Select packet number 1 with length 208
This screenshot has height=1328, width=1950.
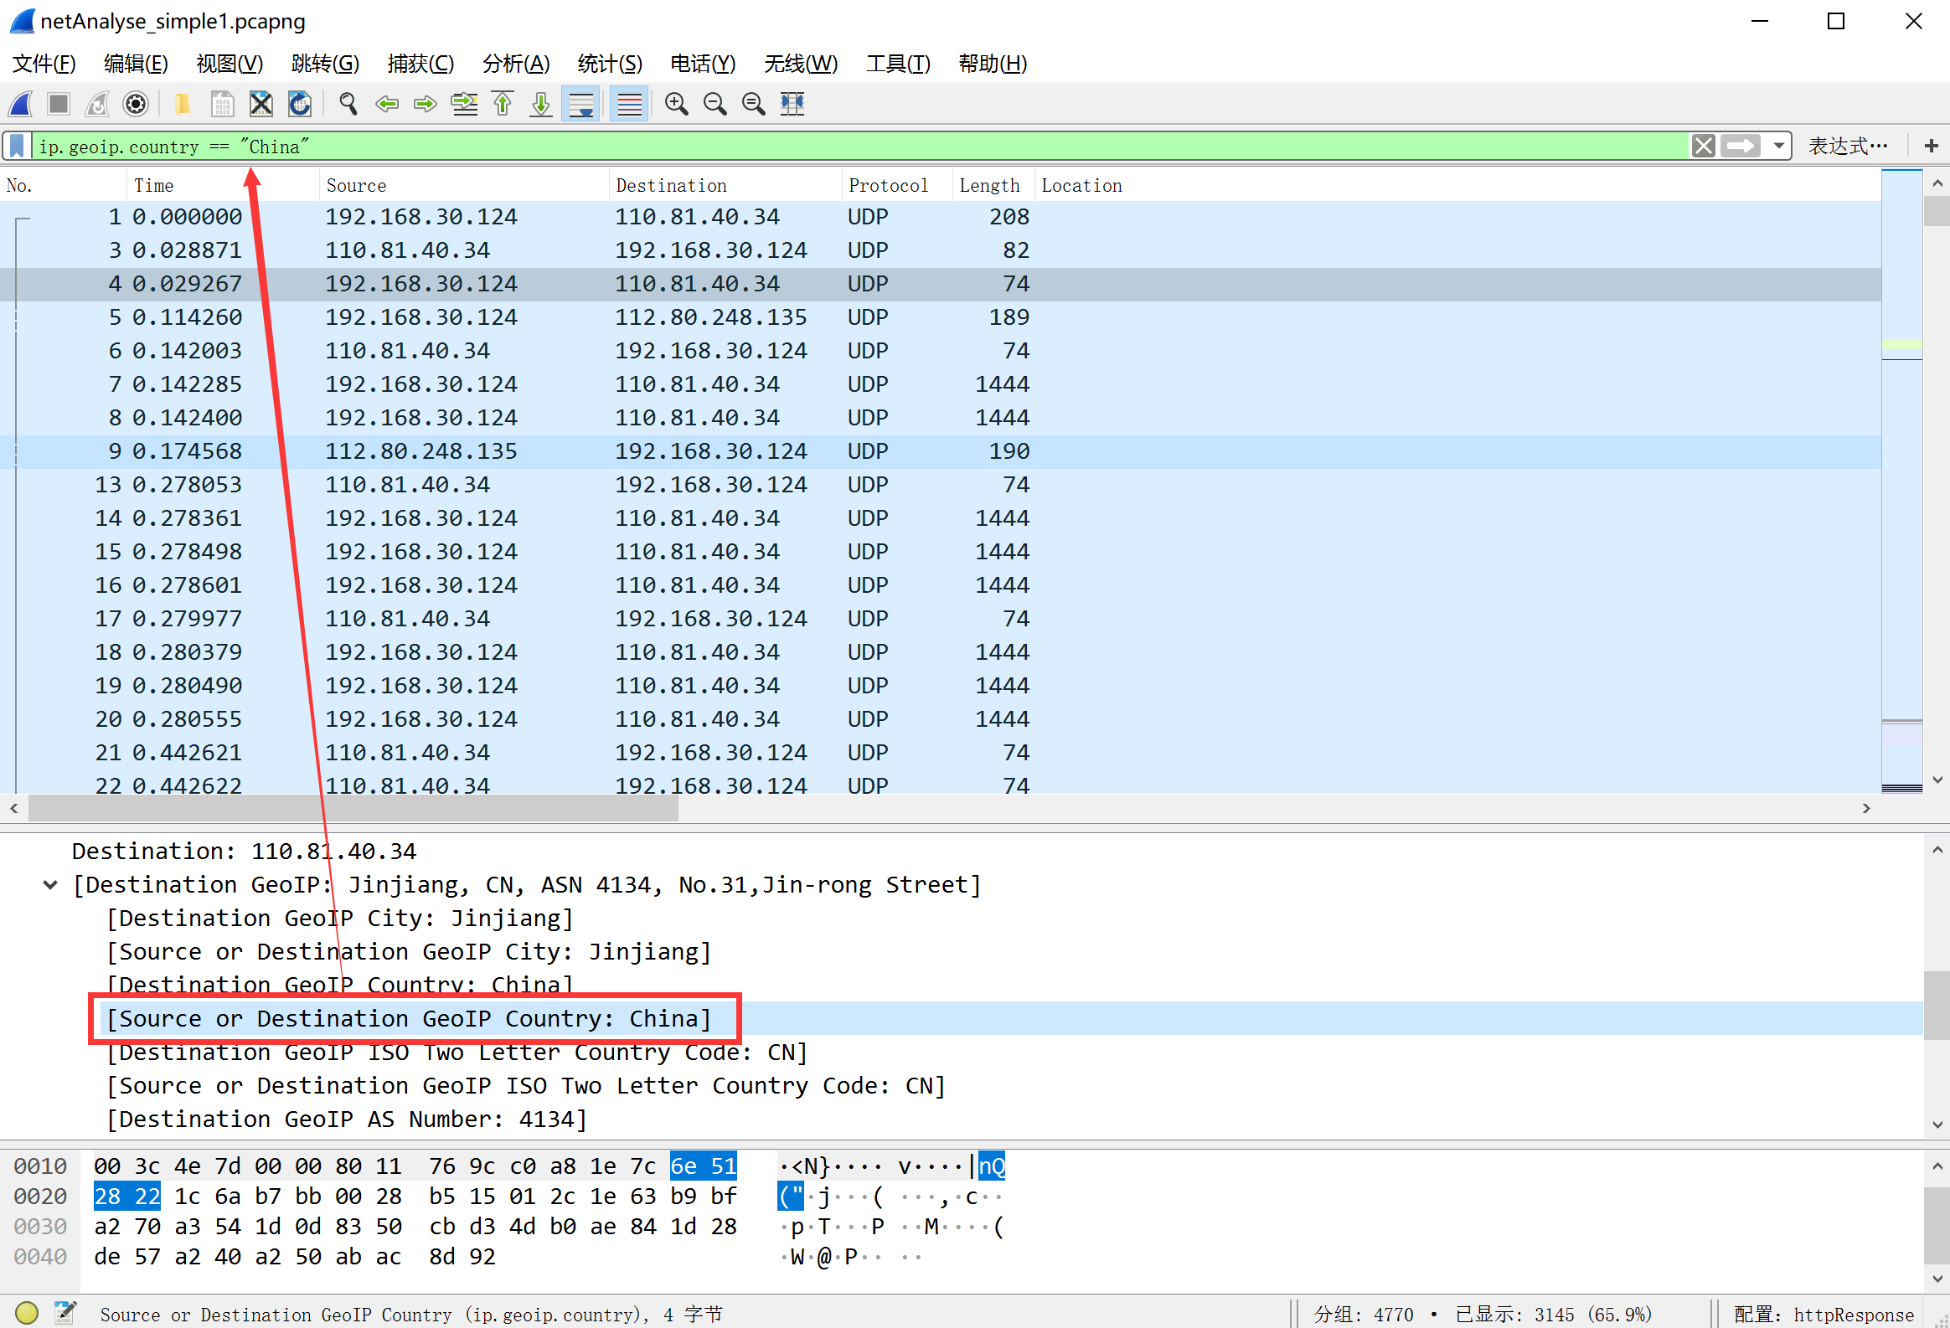coord(940,216)
